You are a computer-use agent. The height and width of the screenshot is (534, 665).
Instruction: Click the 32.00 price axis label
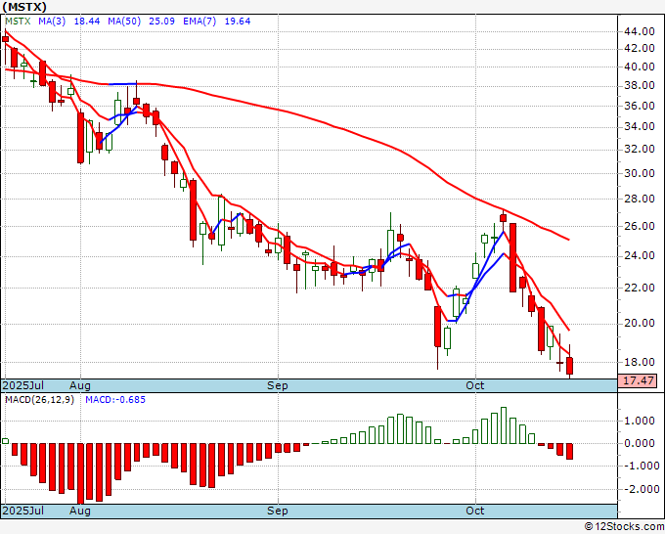tap(640, 149)
